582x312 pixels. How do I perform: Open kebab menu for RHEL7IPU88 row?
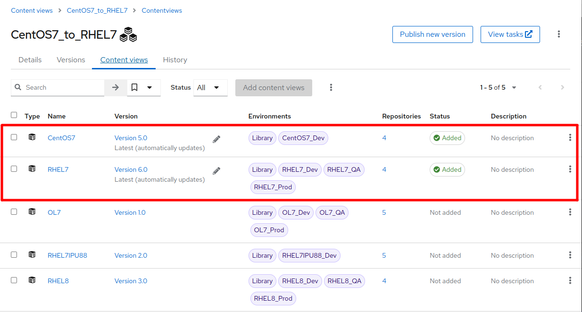coord(570,255)
